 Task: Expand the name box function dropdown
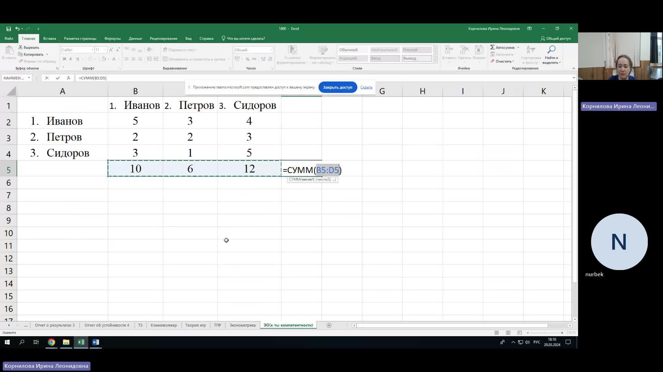(x=29, y=78)
